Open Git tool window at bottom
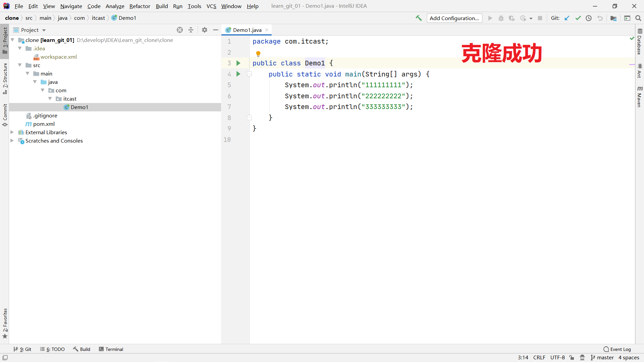 point(22,349)
